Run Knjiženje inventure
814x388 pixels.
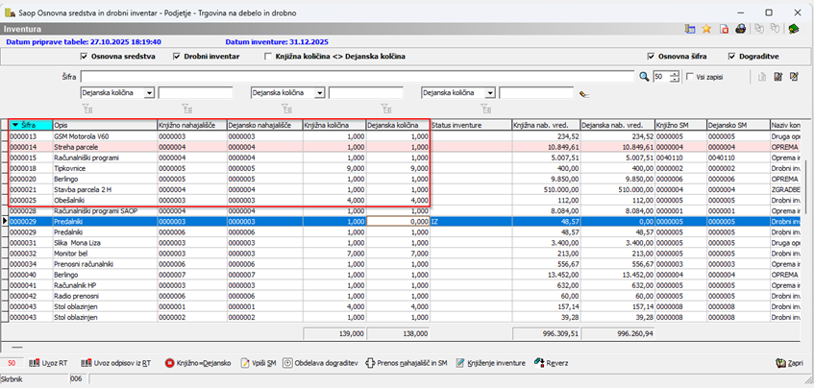[x=490, y=363]
